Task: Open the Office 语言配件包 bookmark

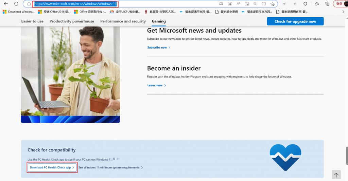Action: tap(90, 12)
